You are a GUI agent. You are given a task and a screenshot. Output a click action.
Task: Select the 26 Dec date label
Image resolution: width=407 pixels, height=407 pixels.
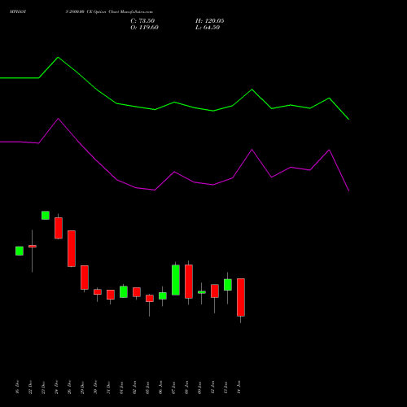(x=69, y=387)
